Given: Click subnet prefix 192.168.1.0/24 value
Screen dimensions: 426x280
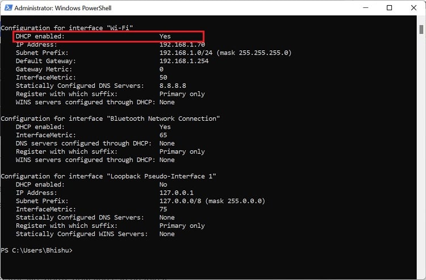Looking at the screenshot, I should click(225, 53).
